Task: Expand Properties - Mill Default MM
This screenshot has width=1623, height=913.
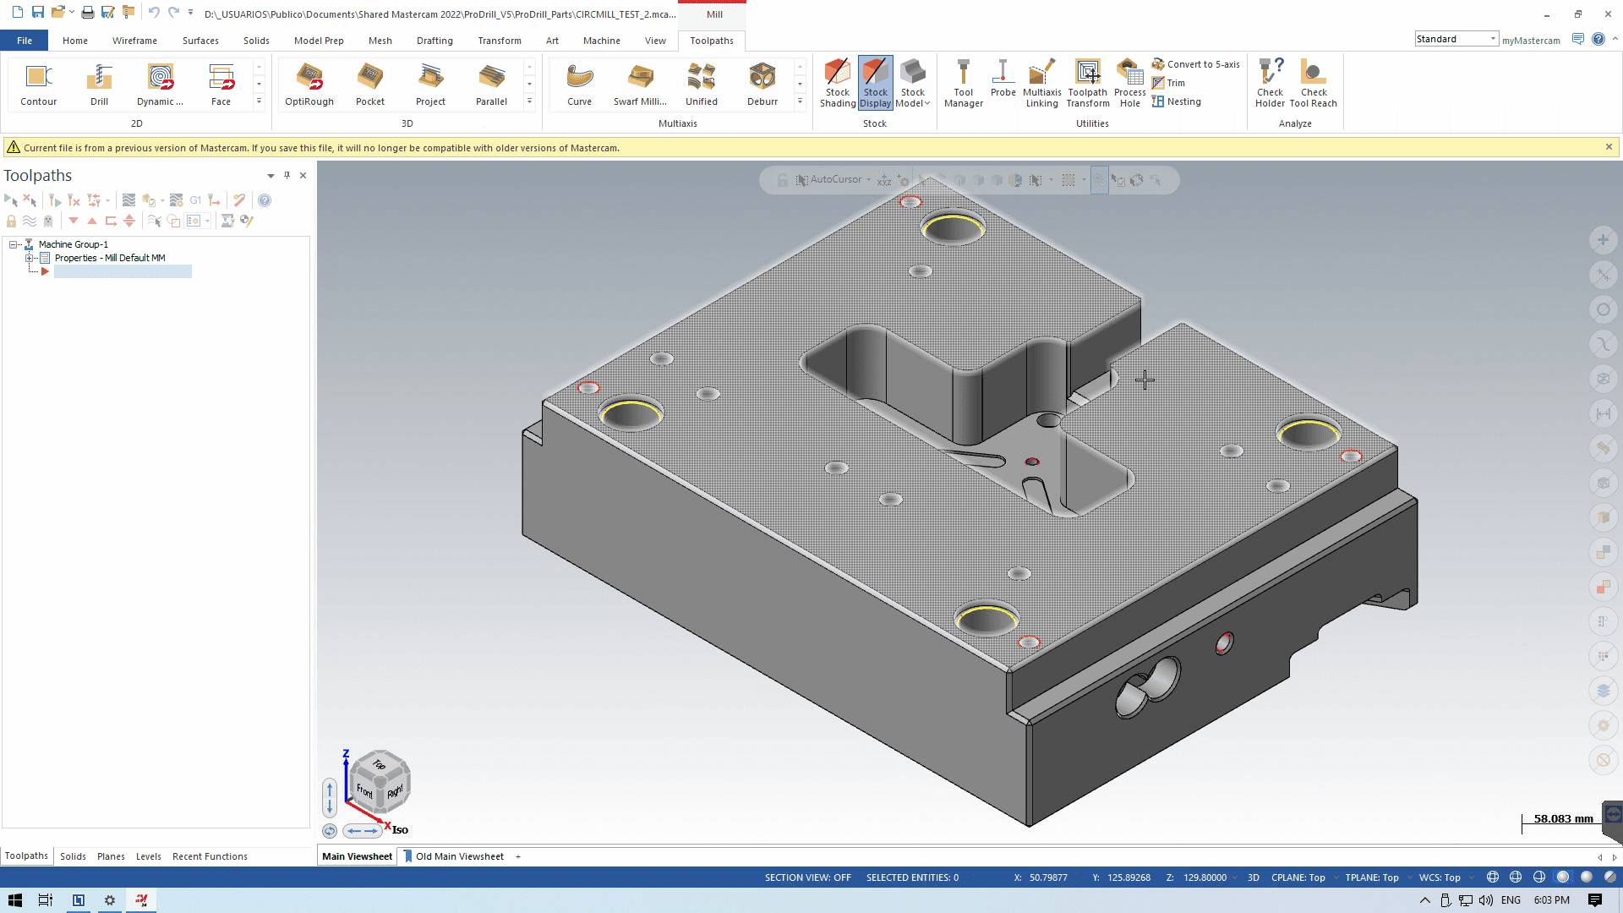Action: pyautogui.click(x=30, y=258)
